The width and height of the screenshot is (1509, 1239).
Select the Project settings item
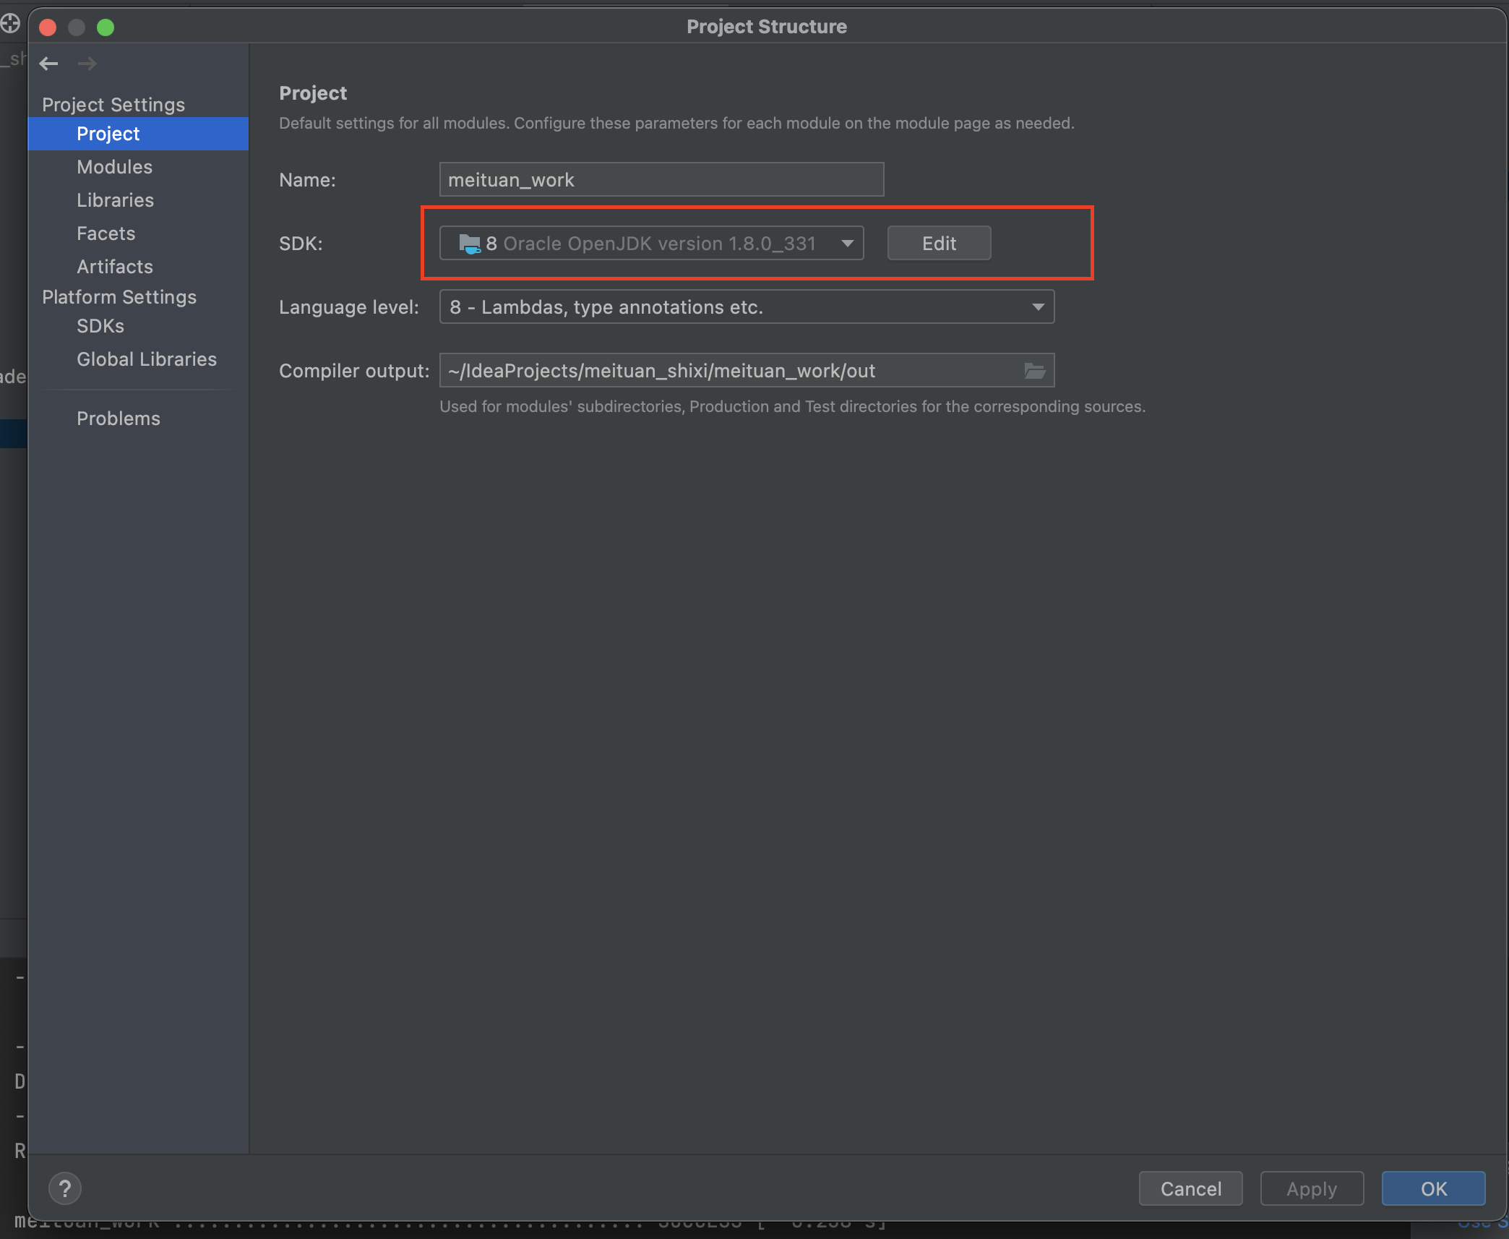pos(108,134)
